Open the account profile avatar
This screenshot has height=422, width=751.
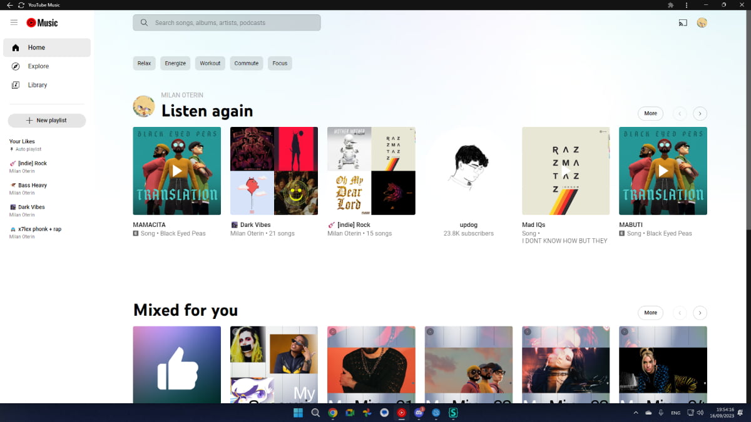(702, 23)
